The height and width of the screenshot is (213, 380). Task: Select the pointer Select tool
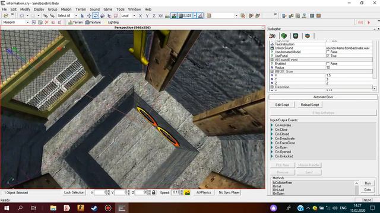(x=82, y=16)
